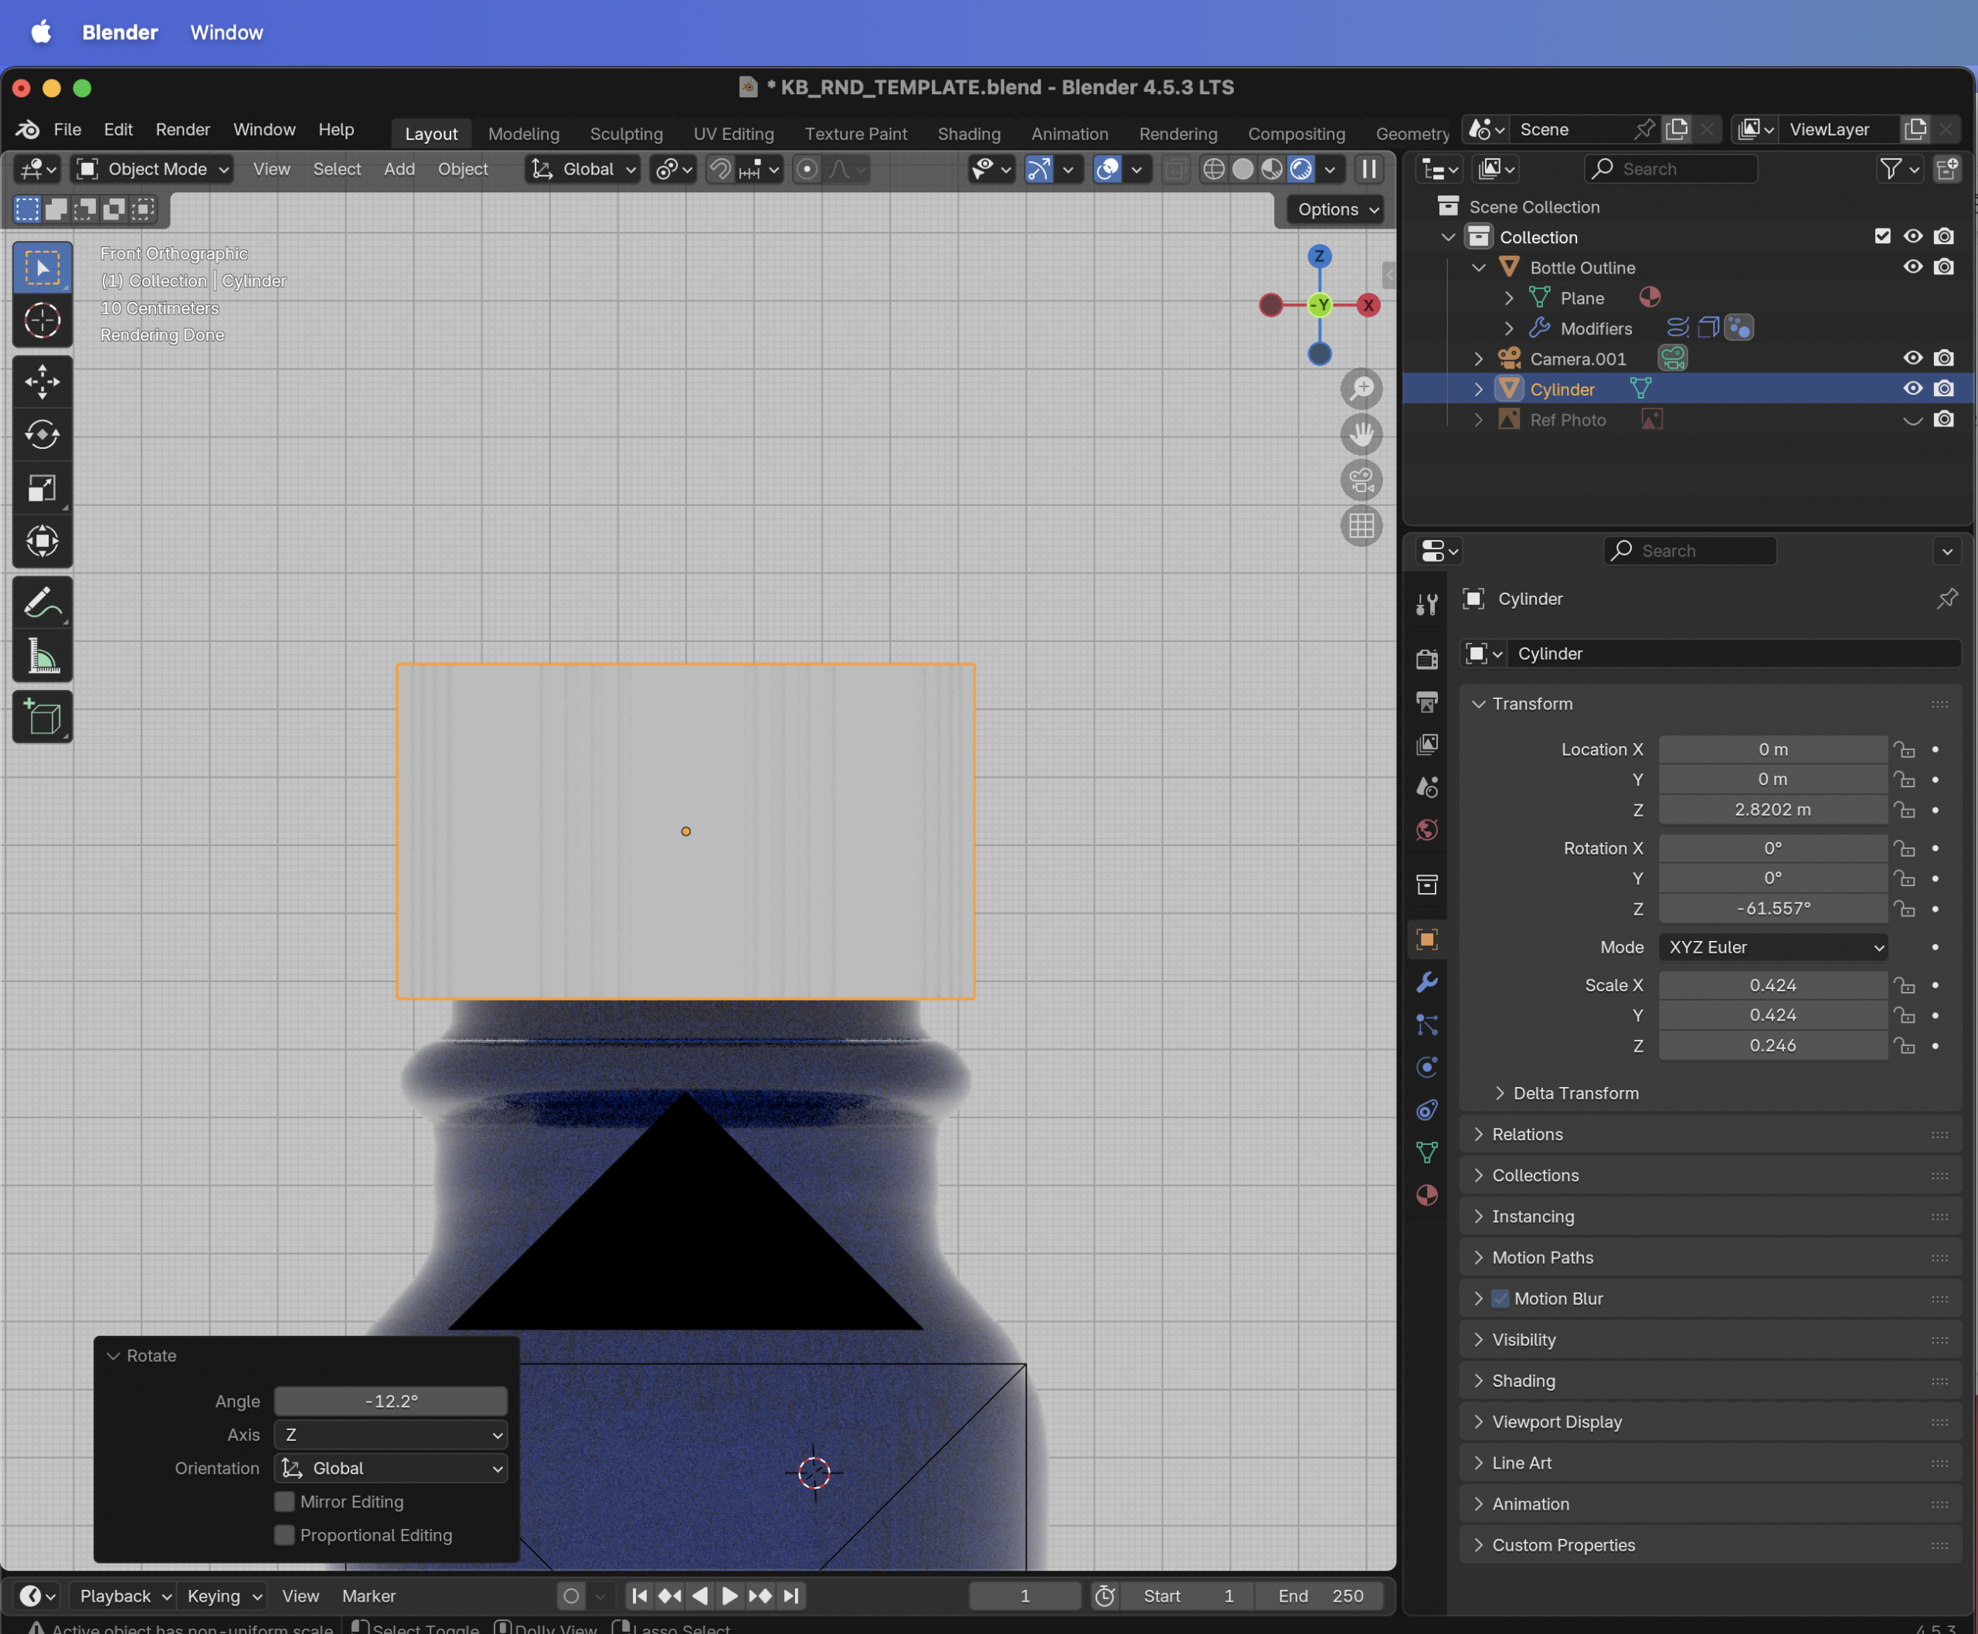Switch to Shading workspace tab

pos(969,134)
